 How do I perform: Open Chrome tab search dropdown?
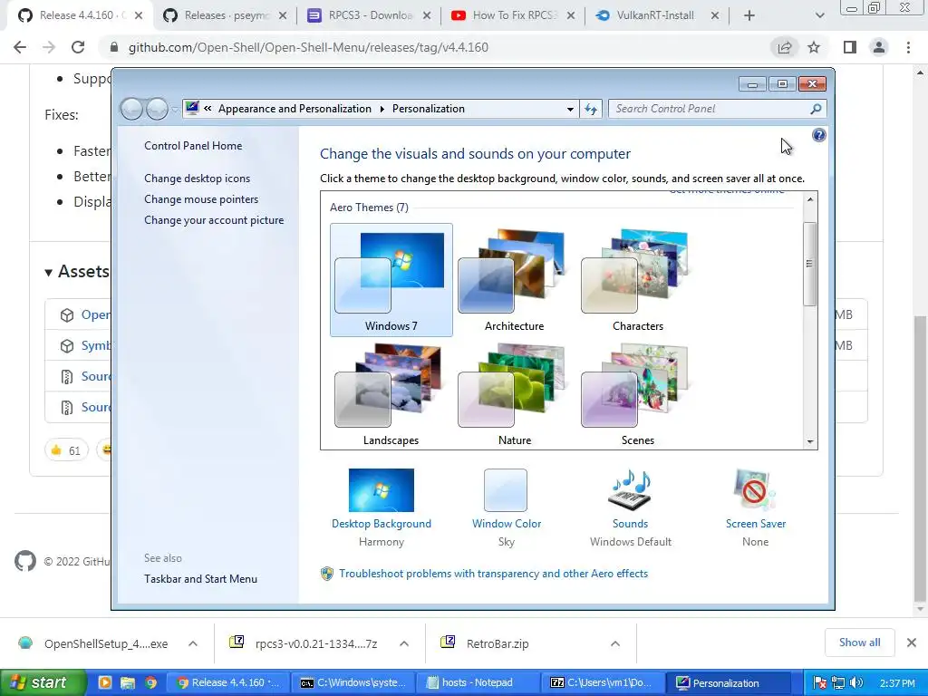[x=819, y=16]
